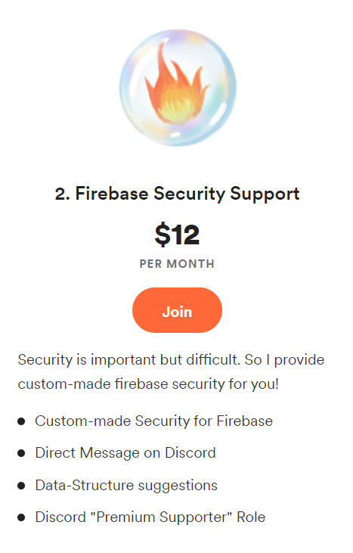The image size is (353, 553).
Task: Click the $12 price text
Action: click(x=177, y=235)
